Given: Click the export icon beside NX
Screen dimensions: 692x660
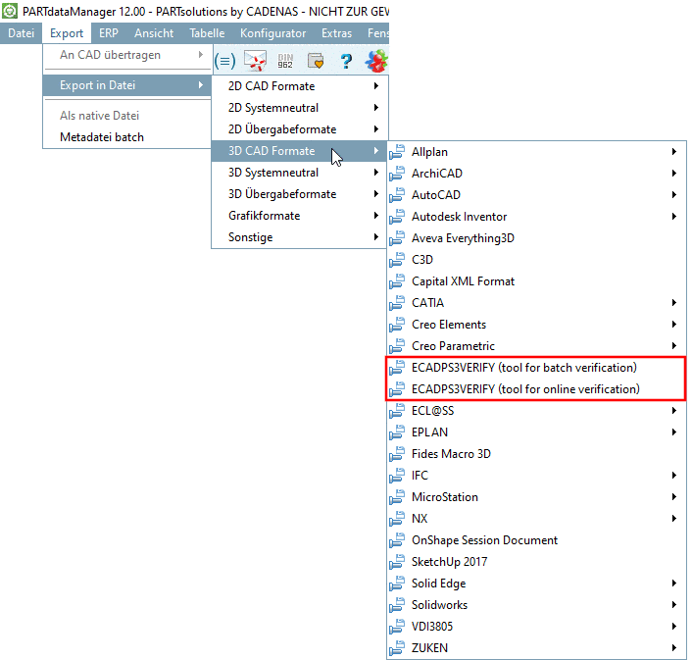Looking at the screenshot, I should click(397, 519).
